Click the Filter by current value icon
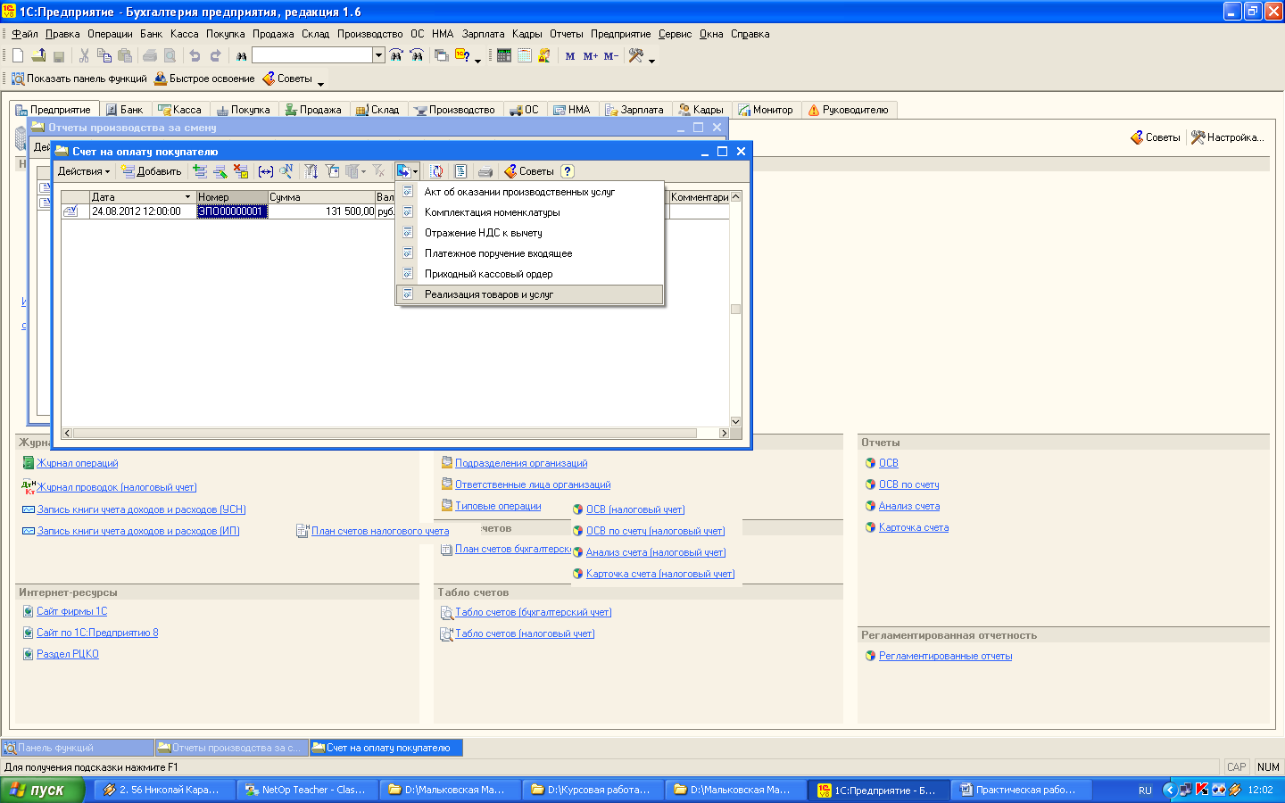Image resolution: width=1285 pixels, height=803 pixels. [x=333, y=171]
